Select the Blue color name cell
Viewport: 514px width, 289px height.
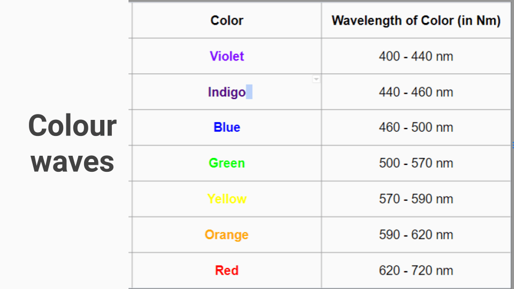coord(226,127)
